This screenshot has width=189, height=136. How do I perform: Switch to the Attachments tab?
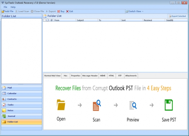[x=131, y=76]
